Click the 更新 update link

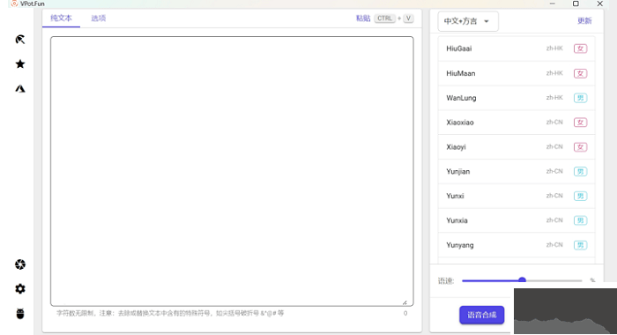[584, 21]
